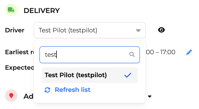Click the blue pencil edit icon
This screenshot has width=199, height=109.
coord(189,52)
